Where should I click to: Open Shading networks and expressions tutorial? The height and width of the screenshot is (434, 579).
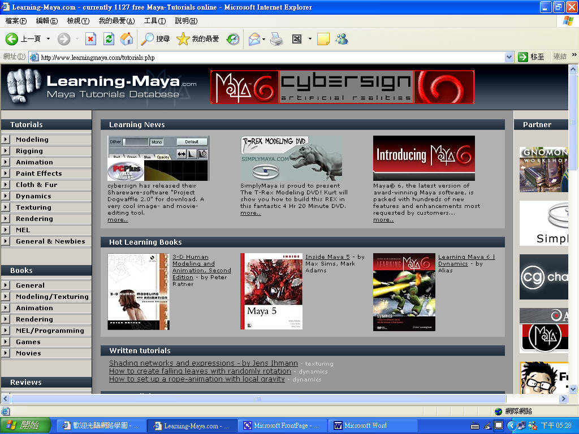[x=204, y=363]
